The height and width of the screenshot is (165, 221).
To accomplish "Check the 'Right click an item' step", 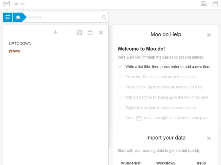I will click(x=120, y=108).
